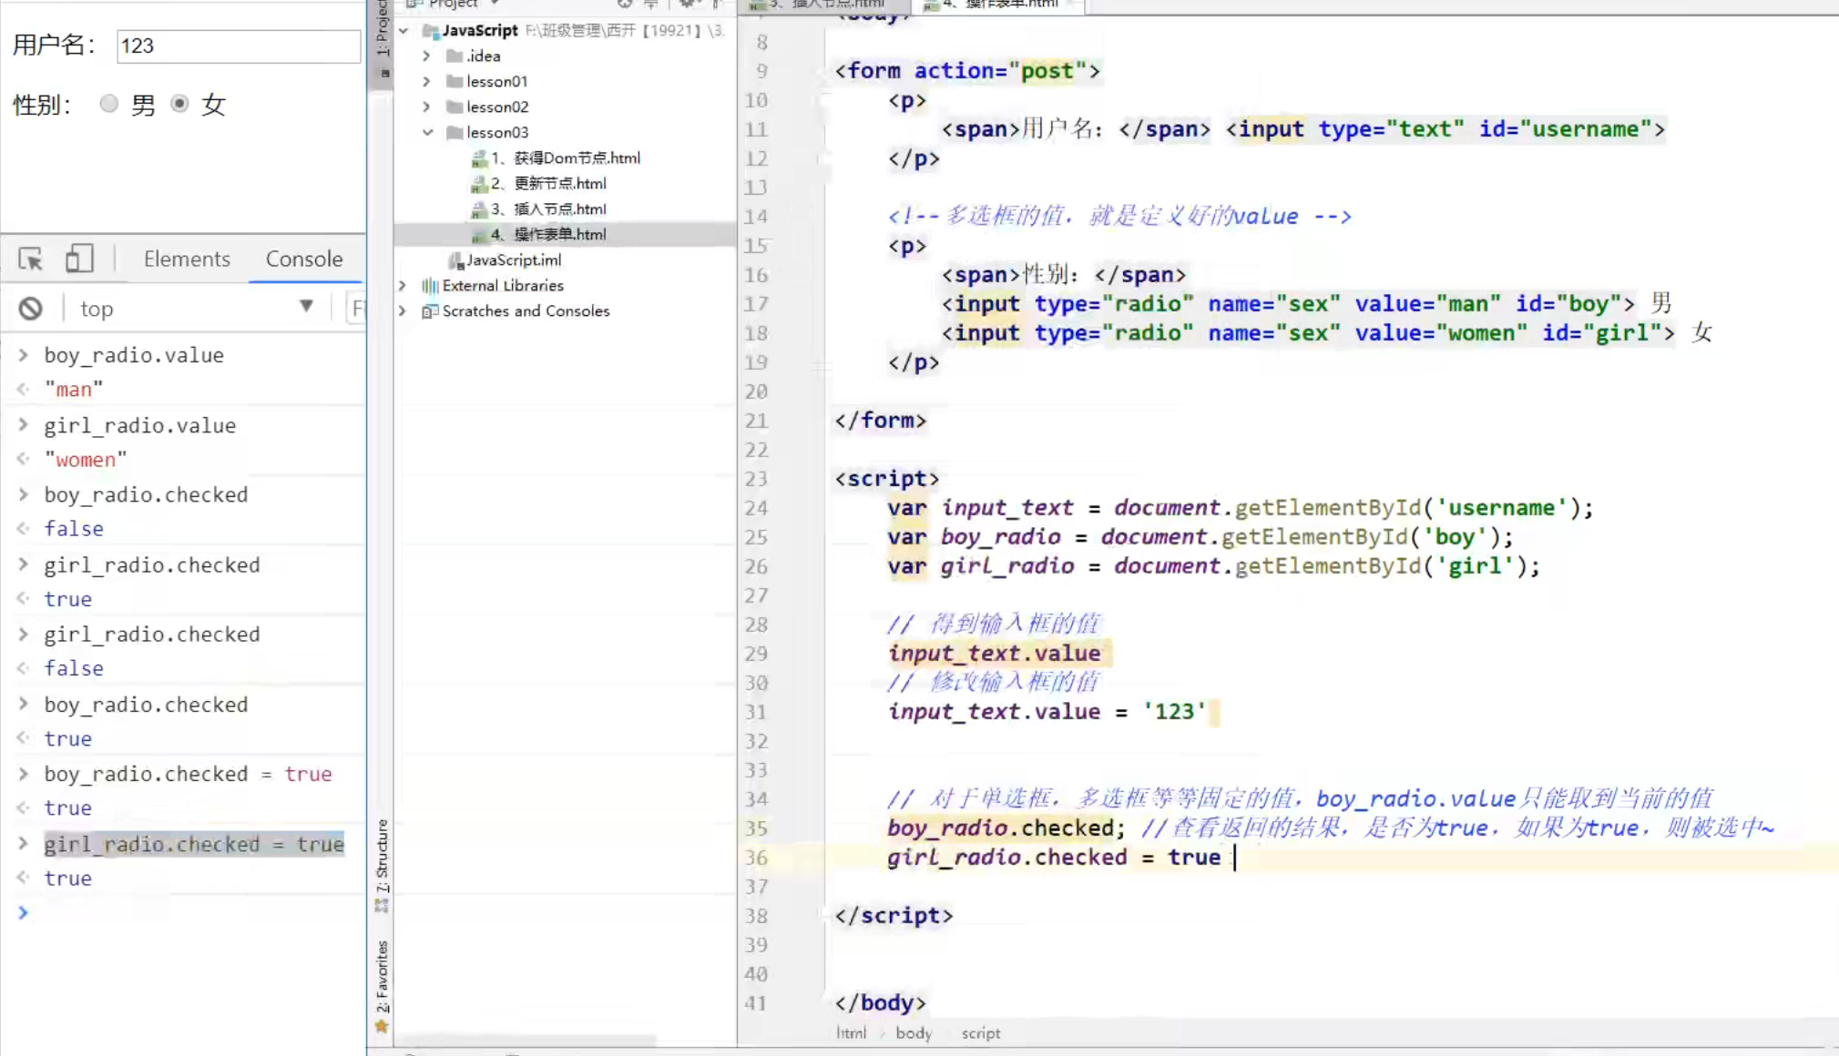Click the External Libraries icon
1839x1056 pixels.
[430, 286]
